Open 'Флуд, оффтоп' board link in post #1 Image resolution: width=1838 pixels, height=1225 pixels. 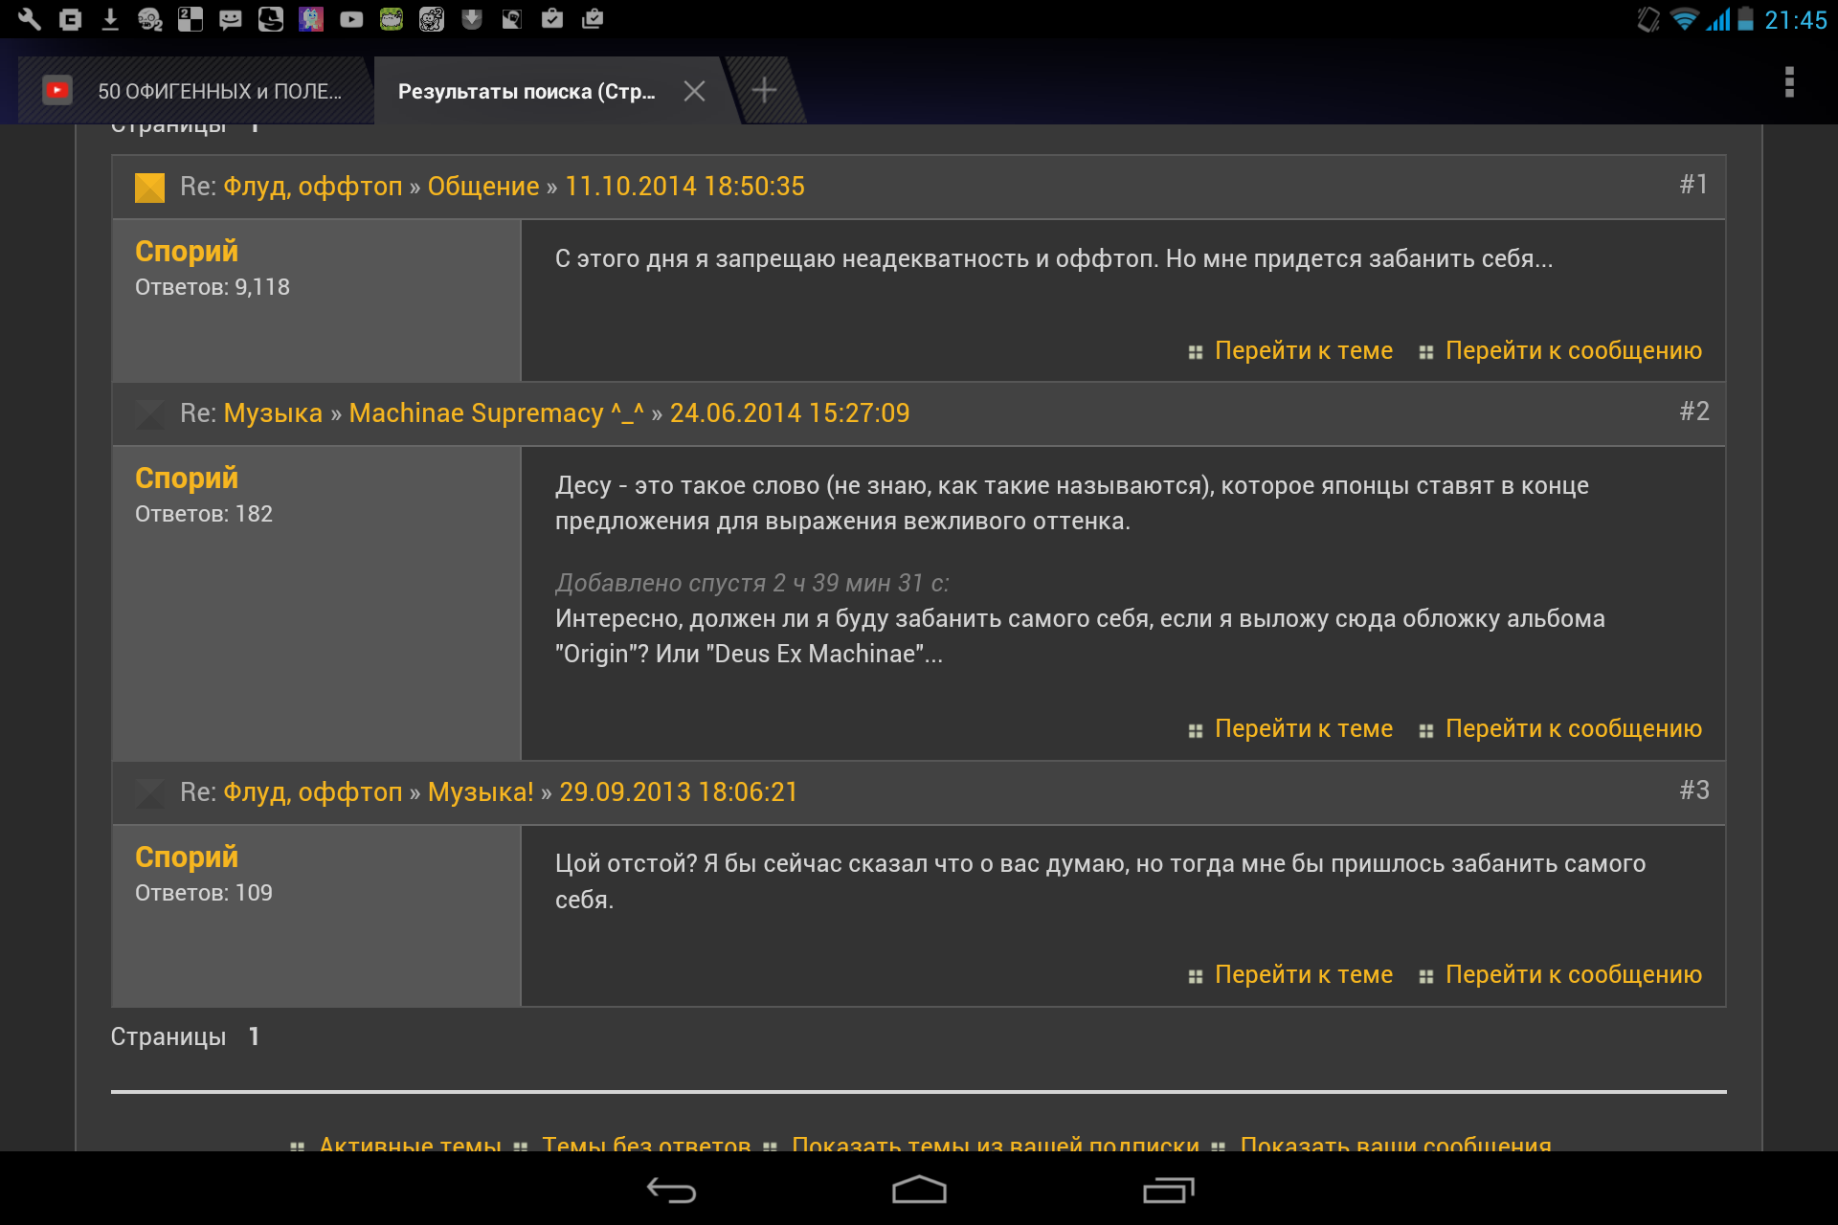[x=313, y=187]
